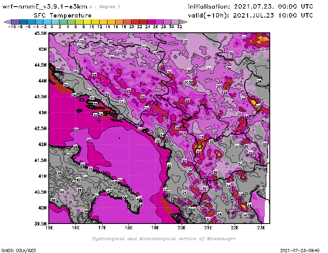Click the light blue colorbar swatch between -2 and 0
Viewport: 328px width, 253px height.
pos(47,22)
